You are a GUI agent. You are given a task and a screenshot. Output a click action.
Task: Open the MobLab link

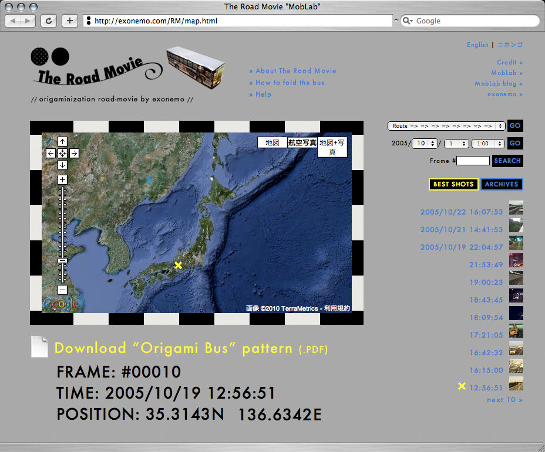507,73
